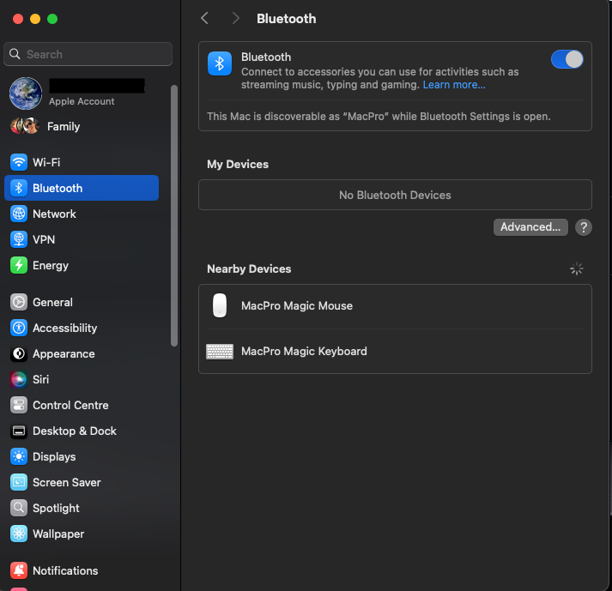612x591 pixels.
Task: Click the Displays sun icon
Action: tap(19, 457)
